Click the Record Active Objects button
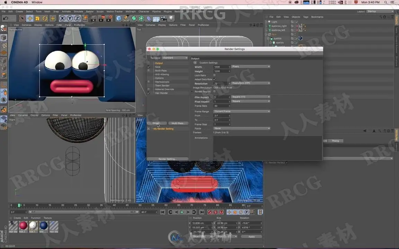 click(x=210, y=212)
